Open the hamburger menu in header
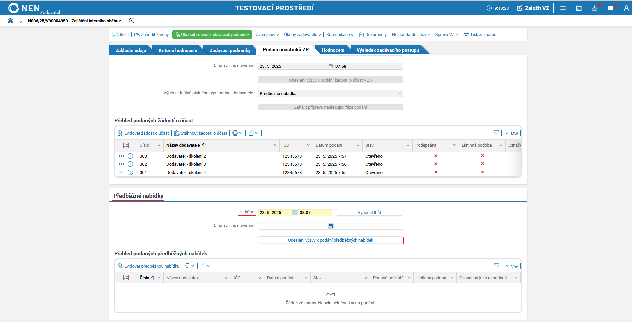This screenshot has height=322, width=632. [x=563, y=8]
